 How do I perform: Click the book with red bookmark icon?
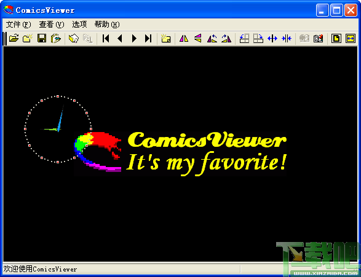[319, 39]
